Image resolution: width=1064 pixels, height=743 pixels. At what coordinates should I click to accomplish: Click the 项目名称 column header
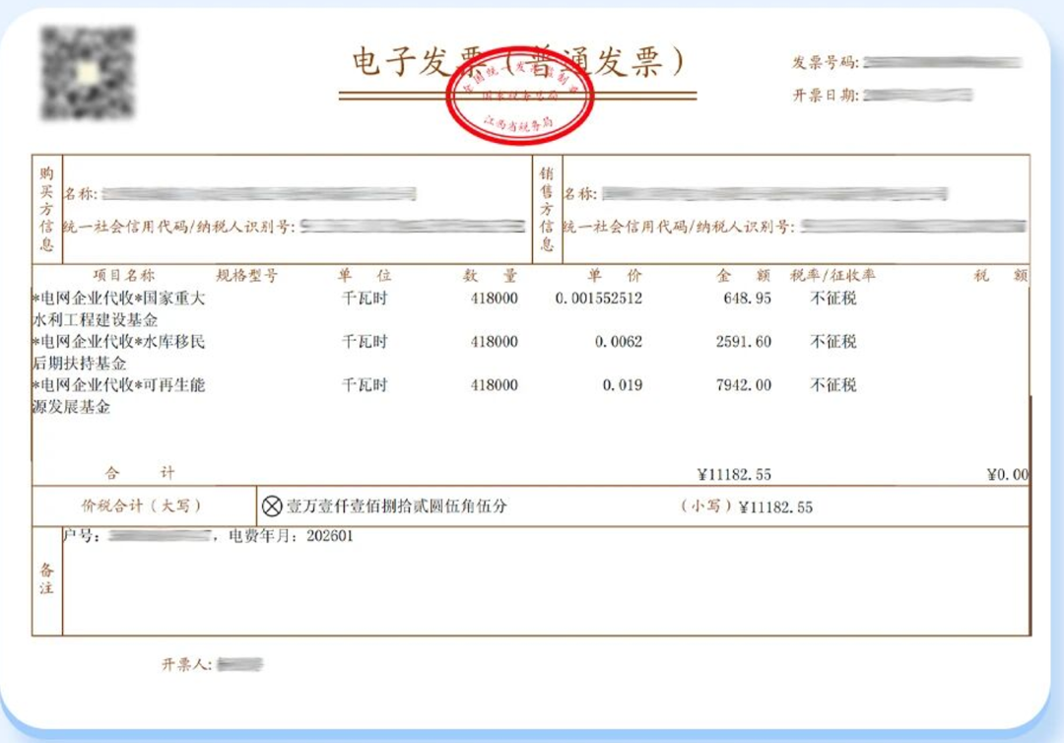124,276
